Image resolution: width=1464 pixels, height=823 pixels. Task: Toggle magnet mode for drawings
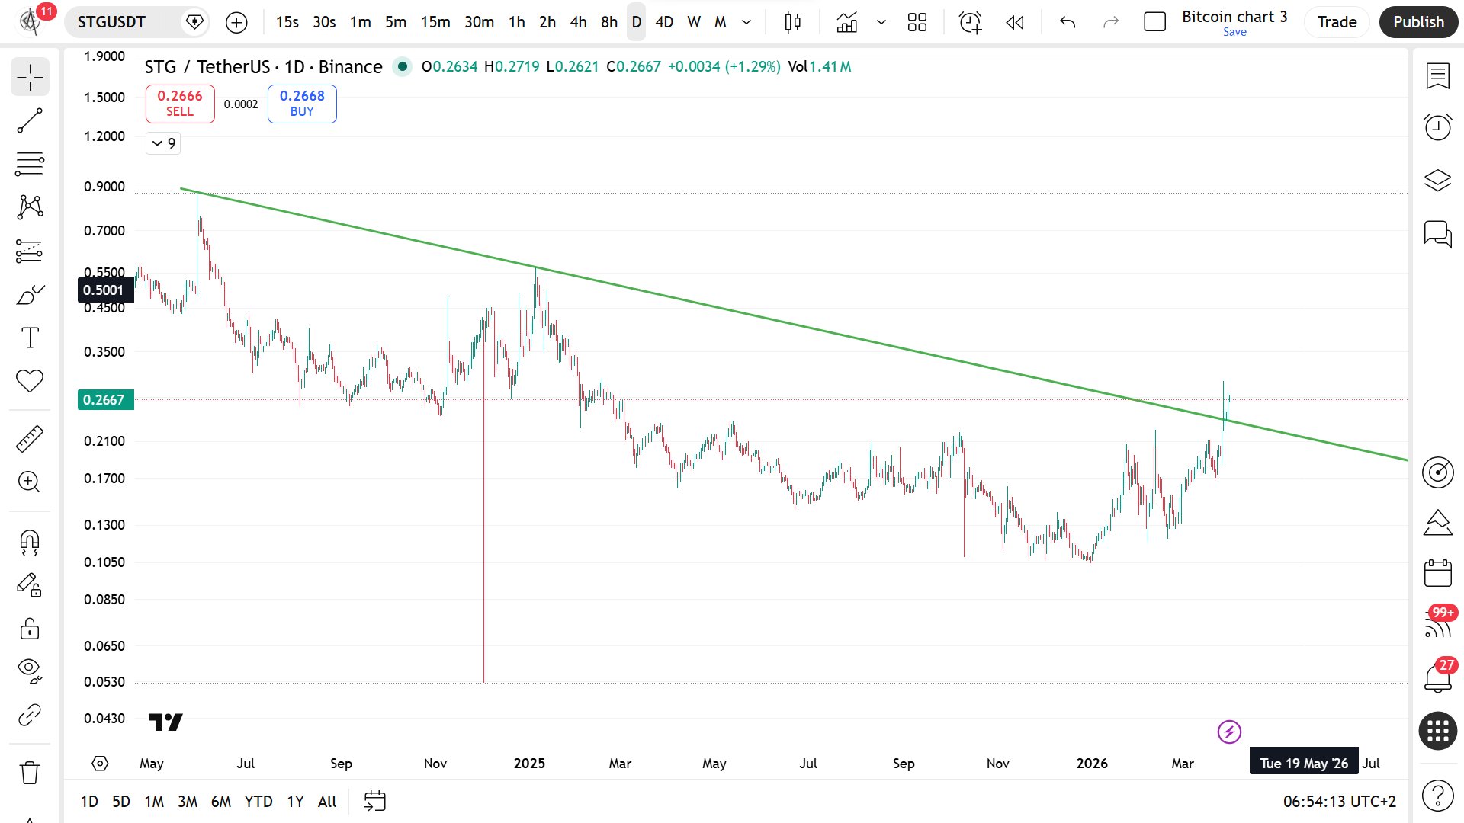pos(30,542)
